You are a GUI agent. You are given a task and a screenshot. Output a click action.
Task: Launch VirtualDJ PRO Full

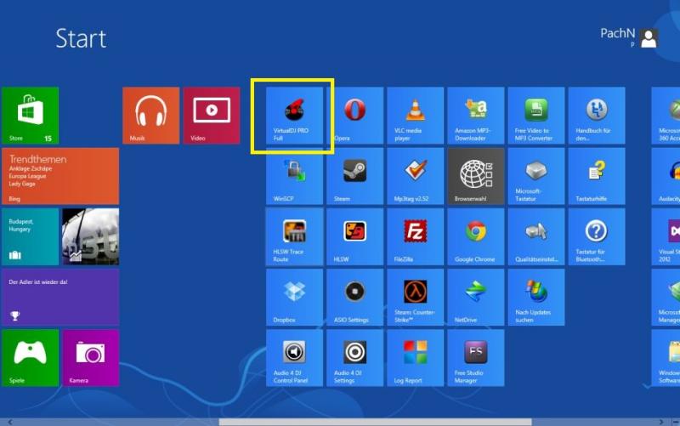[294, 116]
